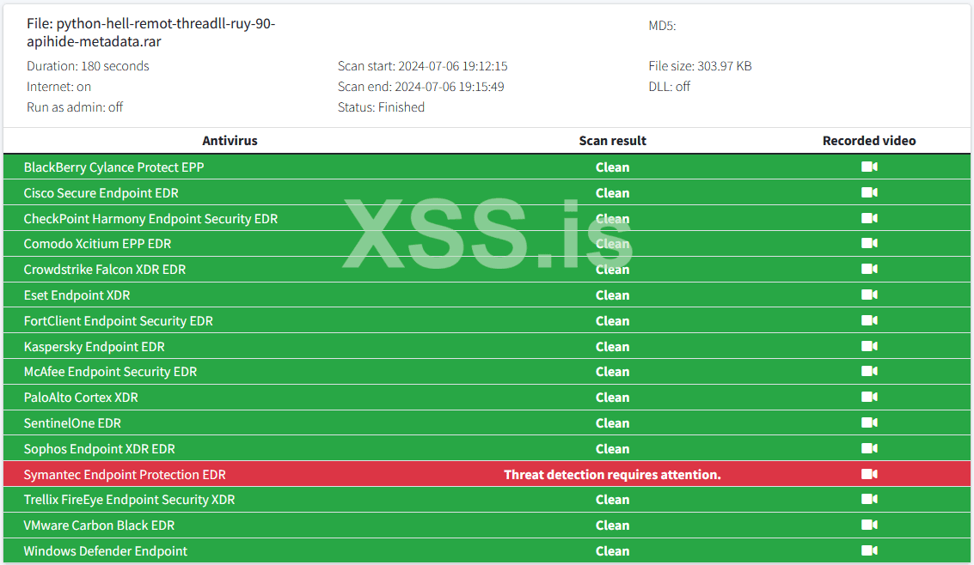
Task: Open PaloAlto Cortex XDR recorded video
Action: click(x=869, y=397)
